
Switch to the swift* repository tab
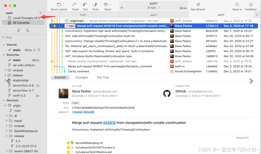tap(221, 15)
